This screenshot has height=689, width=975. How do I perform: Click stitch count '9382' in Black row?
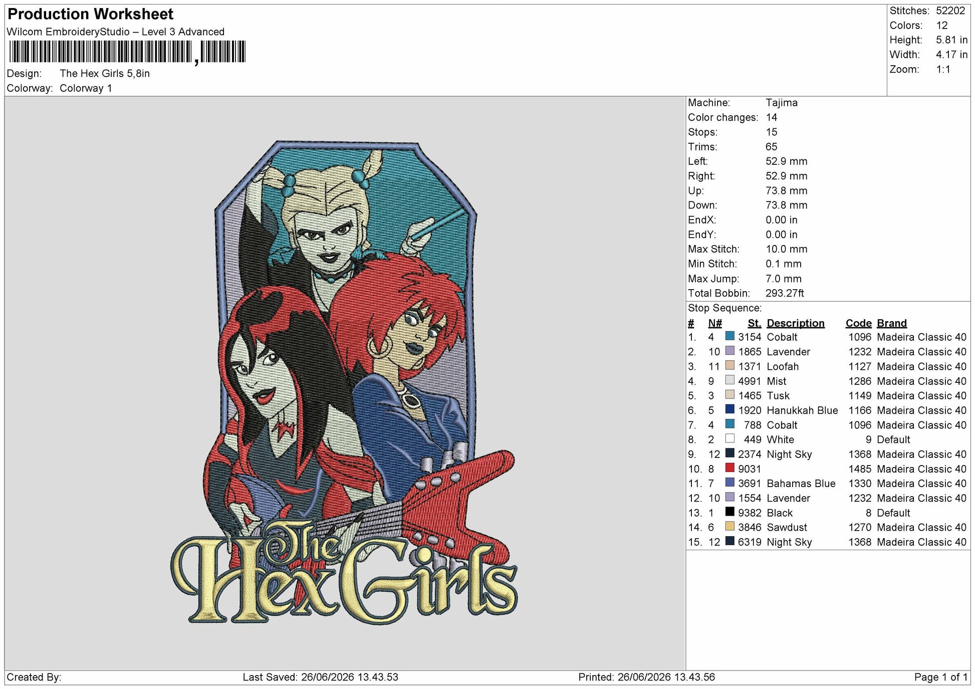(x=750, y=513)
